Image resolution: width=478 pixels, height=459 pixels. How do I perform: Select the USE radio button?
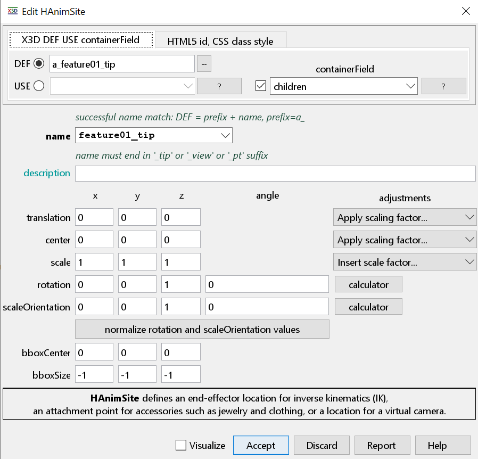(39, 86)
